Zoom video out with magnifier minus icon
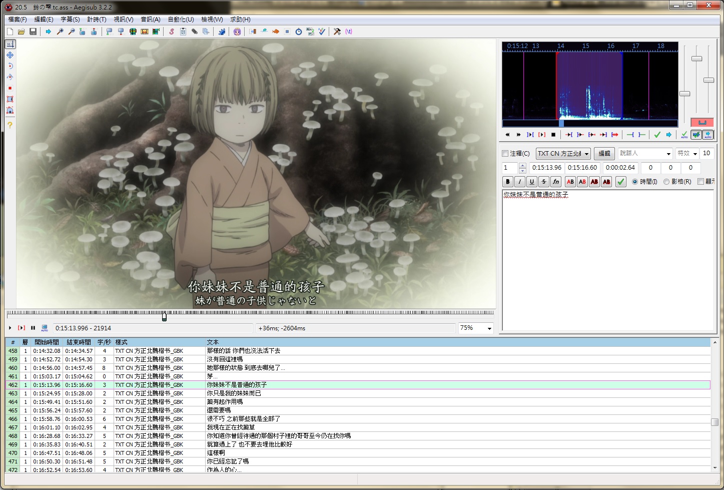Screen dimensions: 724x490 (72, 32)
